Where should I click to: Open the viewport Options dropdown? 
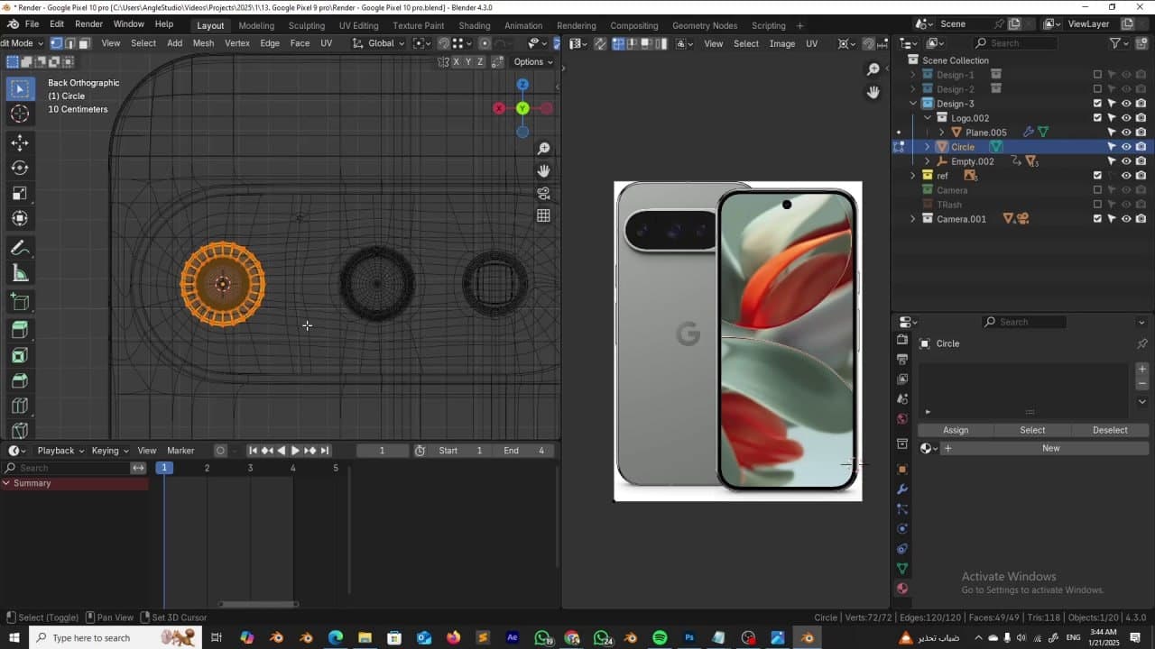(x=532, y=61)
